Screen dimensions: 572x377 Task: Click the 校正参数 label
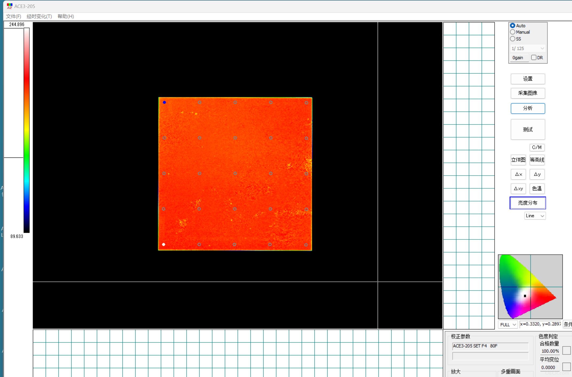point(461,336)
